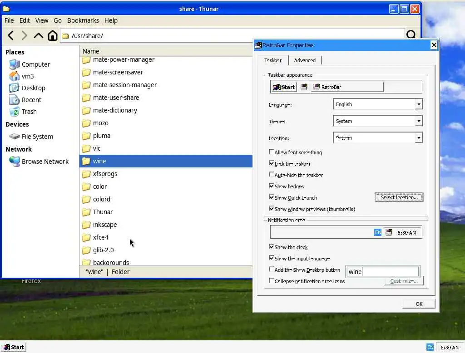Select the xfce4 folder
This screenshot has width=465, height=353.
[95, 238]
